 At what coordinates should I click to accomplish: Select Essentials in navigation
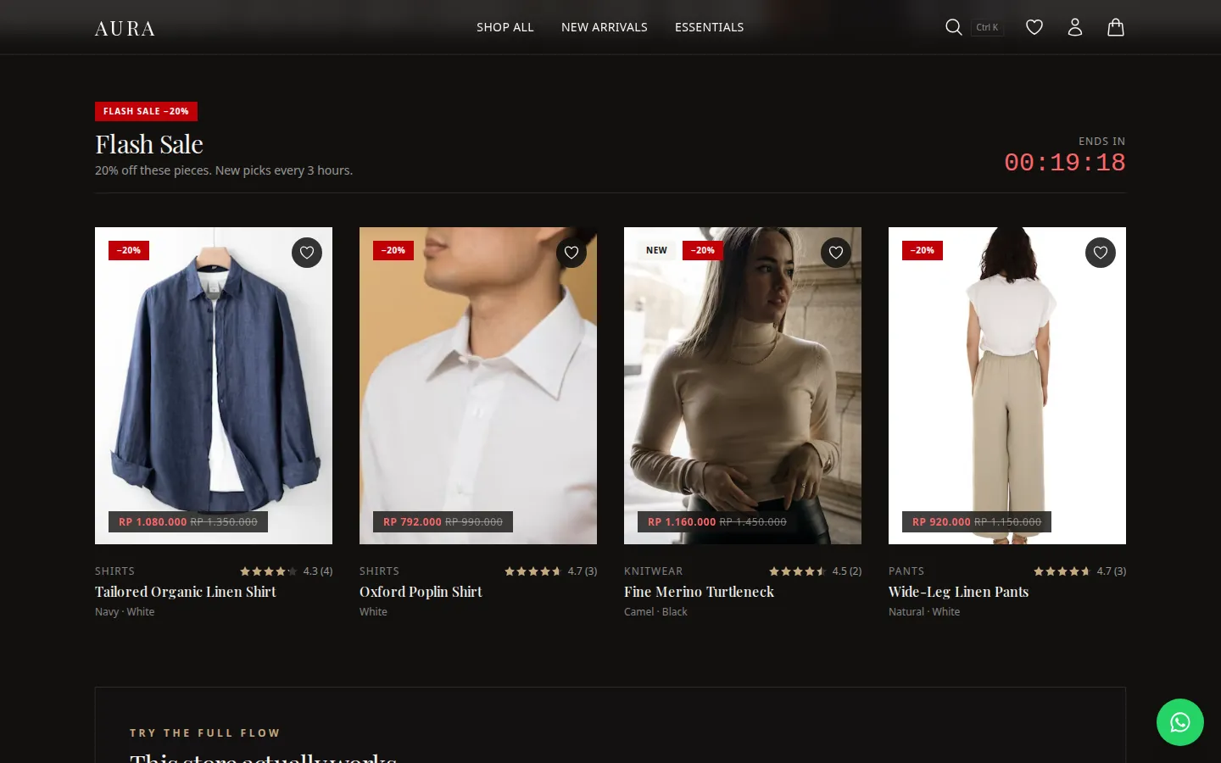coord(710,27)
